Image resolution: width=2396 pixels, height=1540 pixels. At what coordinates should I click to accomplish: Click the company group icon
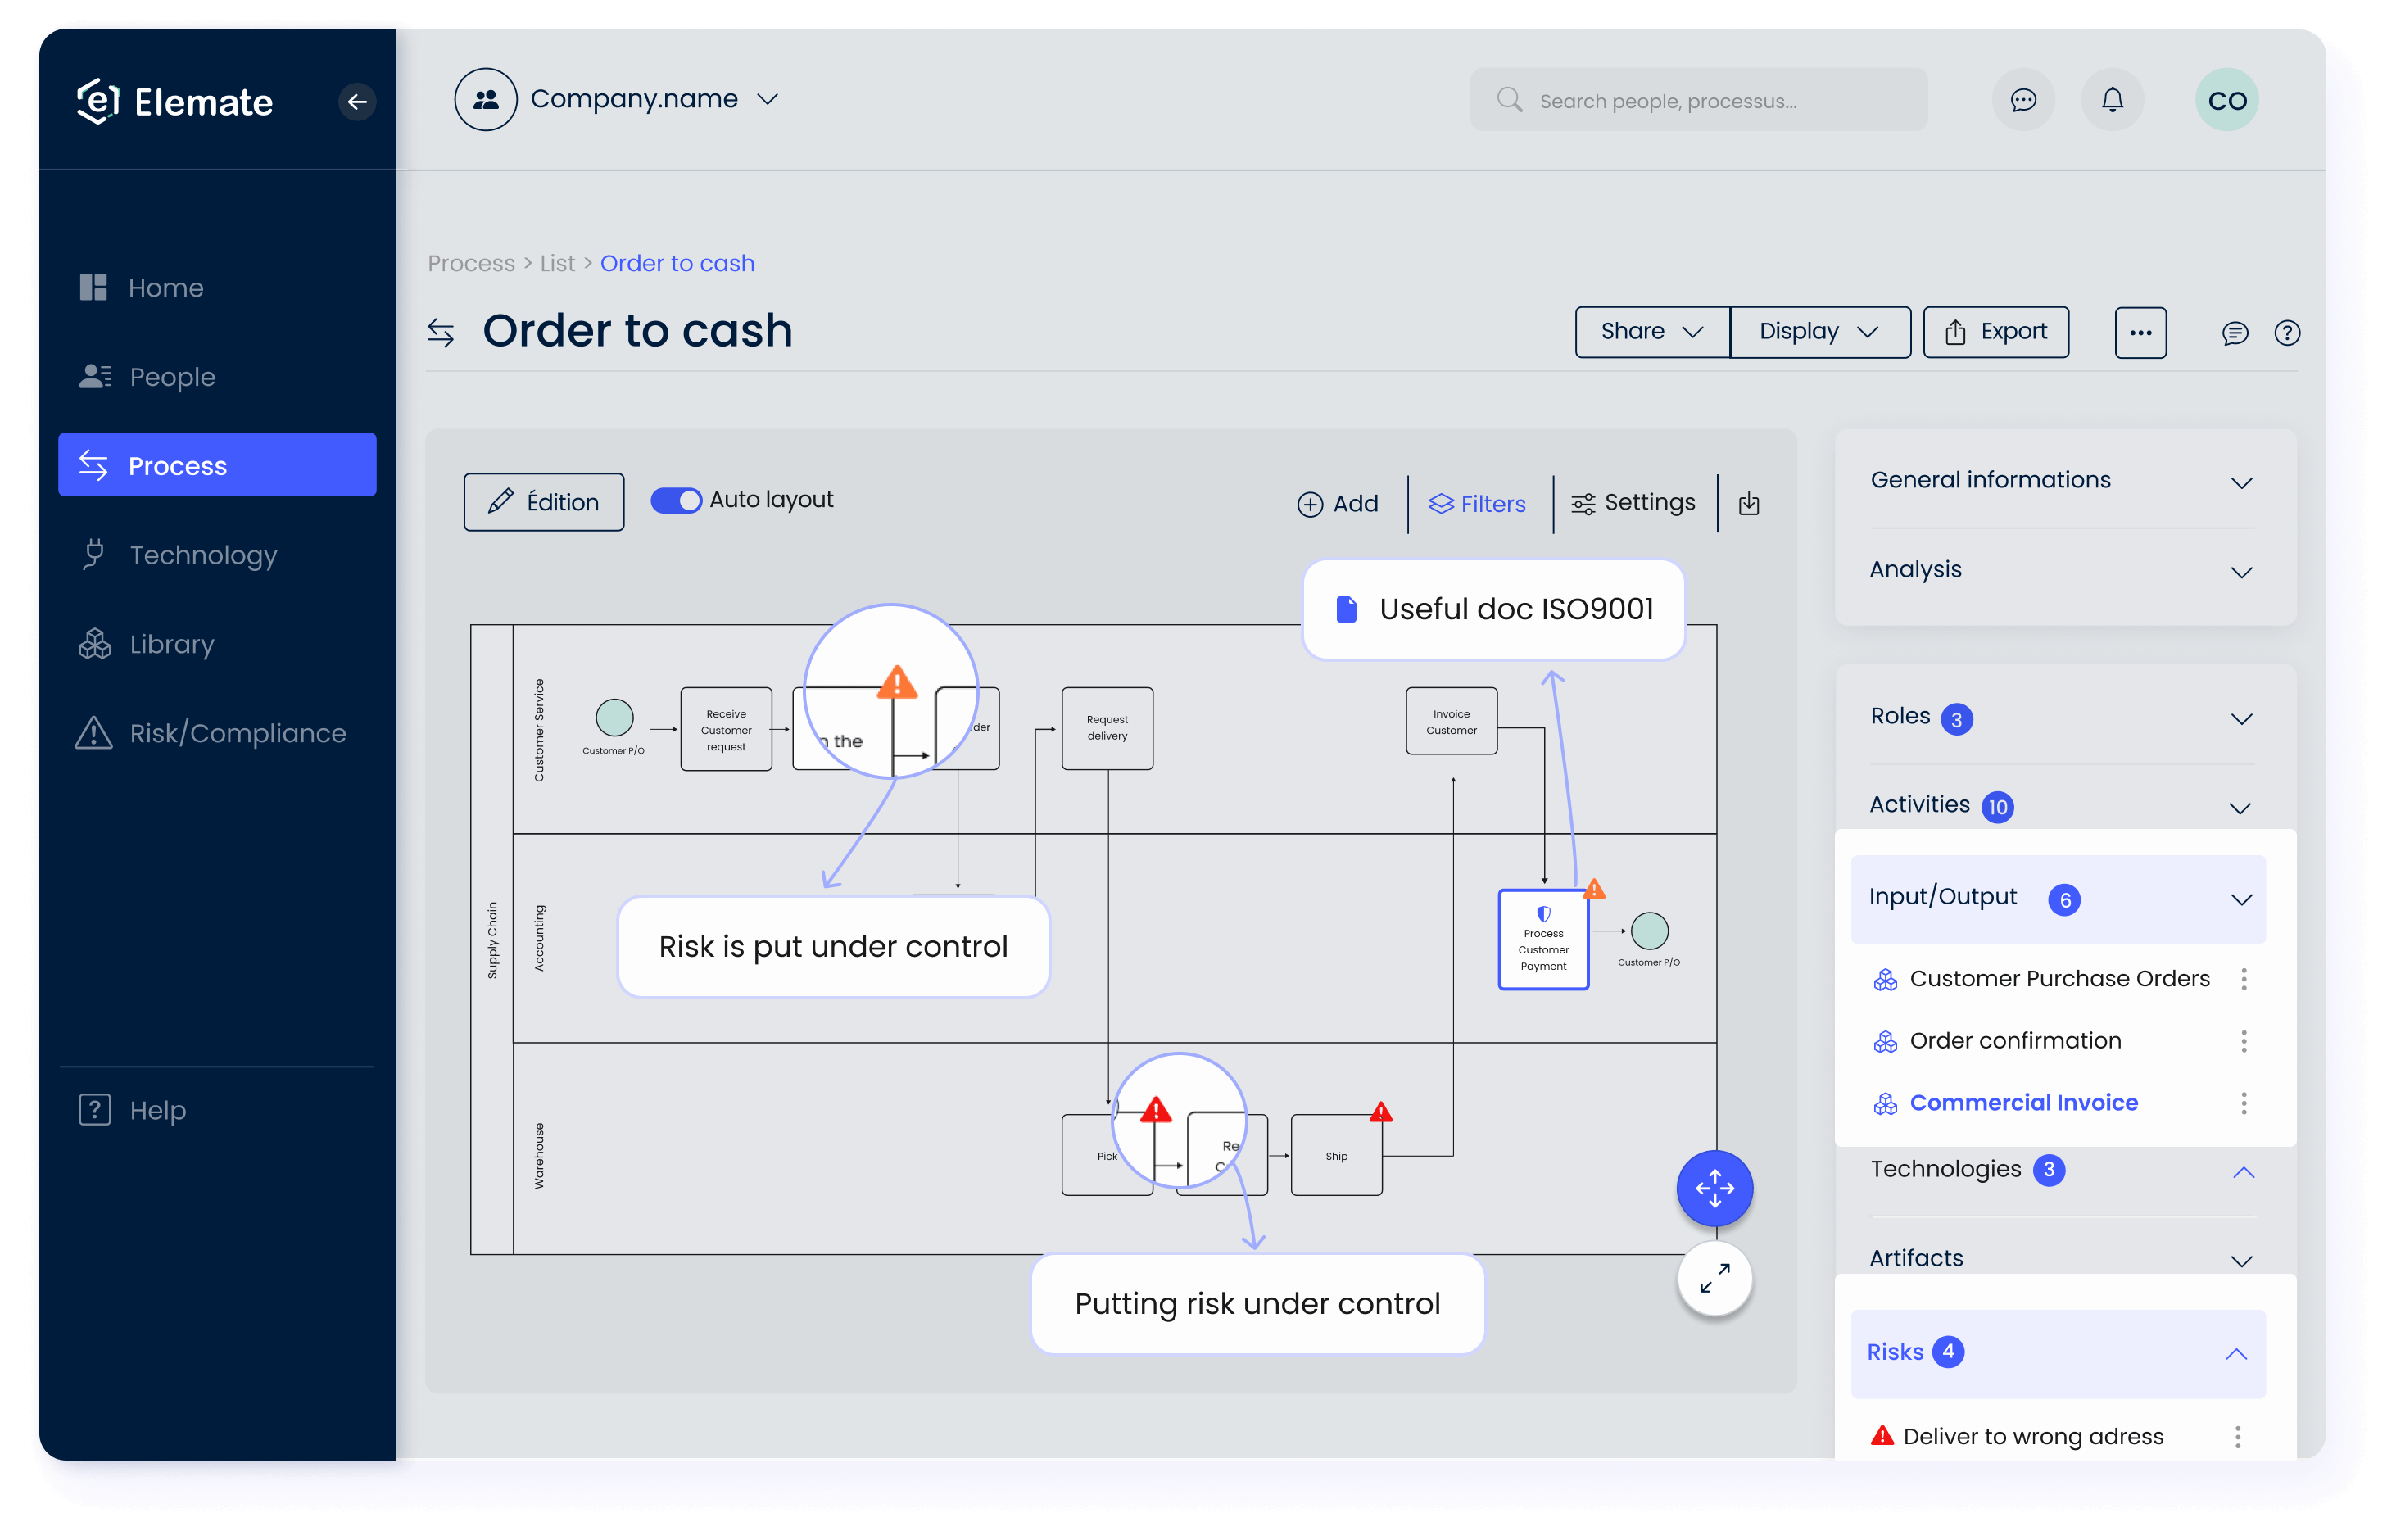tap(485, 99)
